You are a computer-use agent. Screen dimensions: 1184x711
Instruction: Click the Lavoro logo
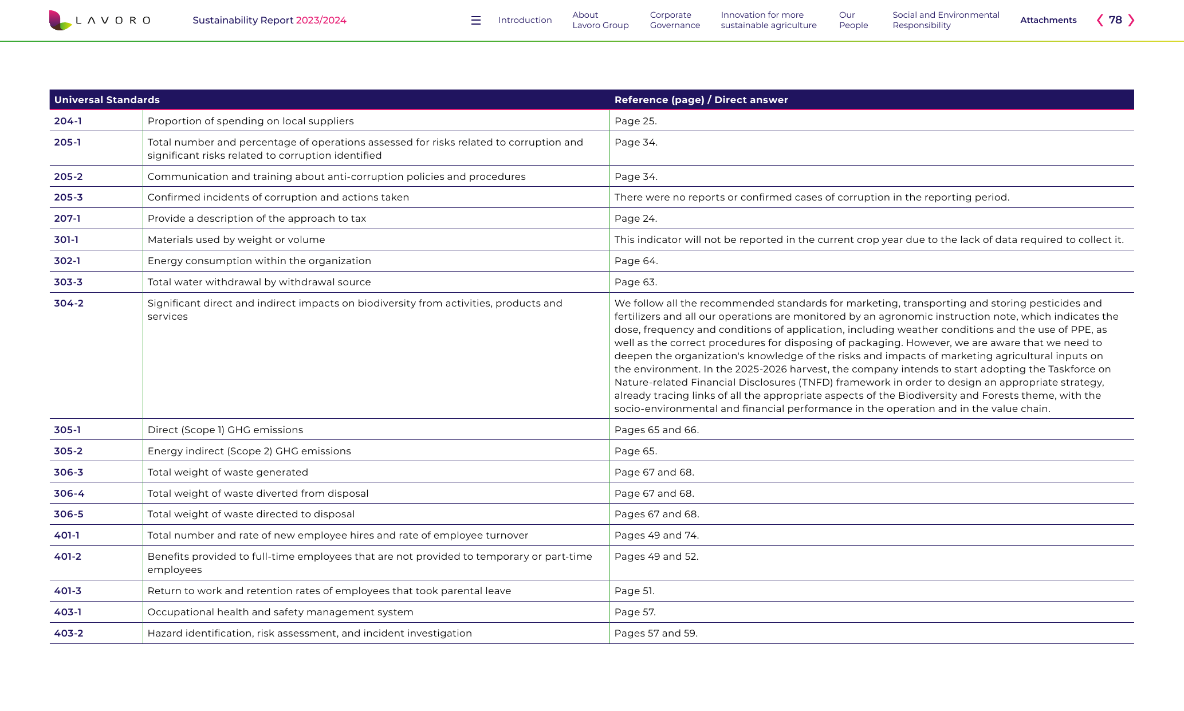pyautogui.click(x=100, y=20)
